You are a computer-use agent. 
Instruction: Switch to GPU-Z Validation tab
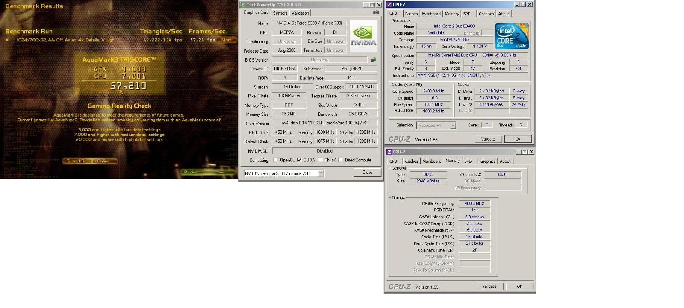tap(300, 13)
